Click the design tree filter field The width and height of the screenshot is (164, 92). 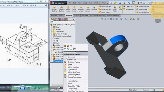(x=63, y=22)
